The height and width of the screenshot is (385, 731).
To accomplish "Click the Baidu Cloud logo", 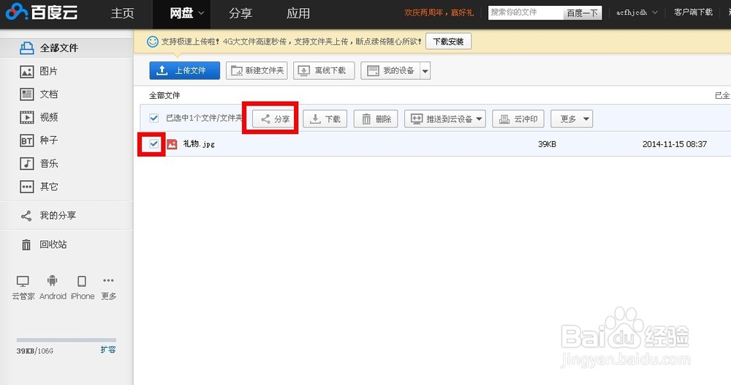I will pyautogui.click(x=42, y=12).
